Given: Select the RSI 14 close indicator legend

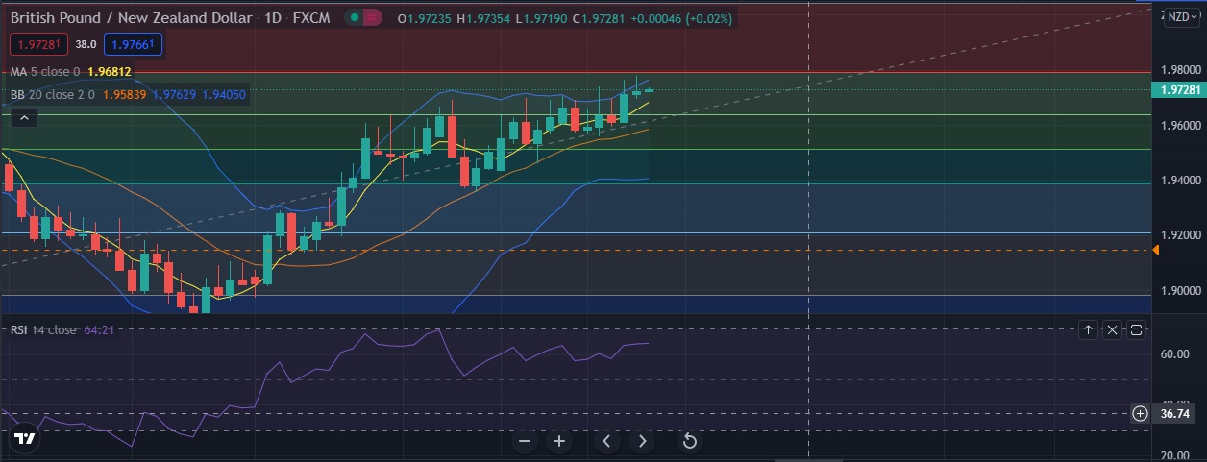Looking at the screenshot, I should point(43,330).
